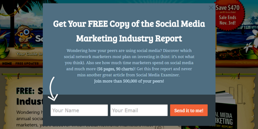Open the HOME menu item
This screenshot has height=129, width=258.
click(7, 64)
